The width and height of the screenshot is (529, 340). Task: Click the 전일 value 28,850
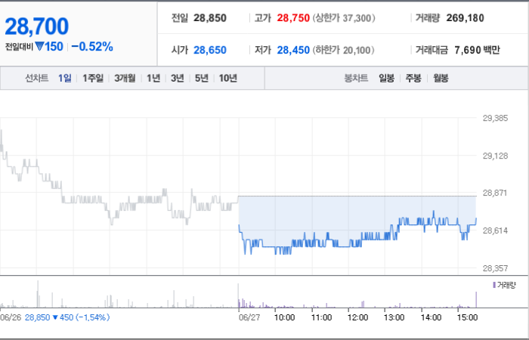[x=210, y=18]
